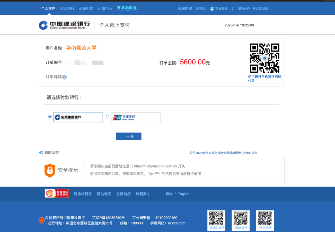335x232 pixels.
Task: Open the 个人客户 tab
Action: (48, 8)
